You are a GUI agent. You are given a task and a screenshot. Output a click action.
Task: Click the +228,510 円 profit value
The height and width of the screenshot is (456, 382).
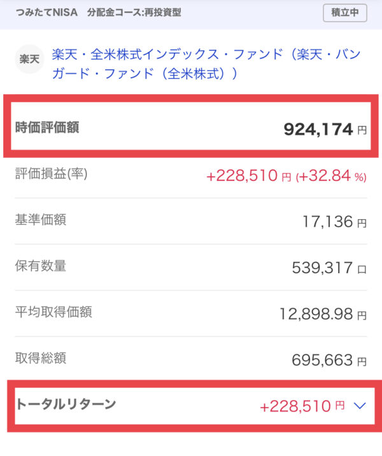click(x=248, y=176)
